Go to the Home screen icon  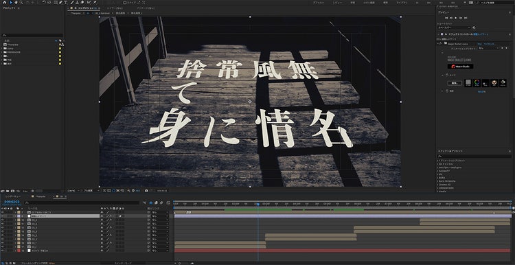pos(5,2)
